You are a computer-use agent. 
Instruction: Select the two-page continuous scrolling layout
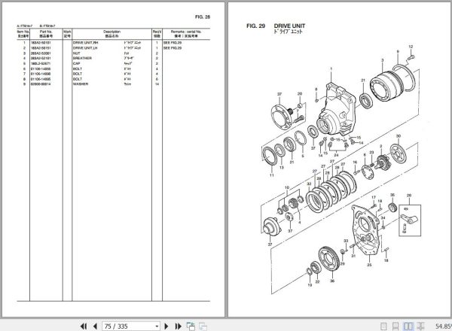click(x=420, y=326)
